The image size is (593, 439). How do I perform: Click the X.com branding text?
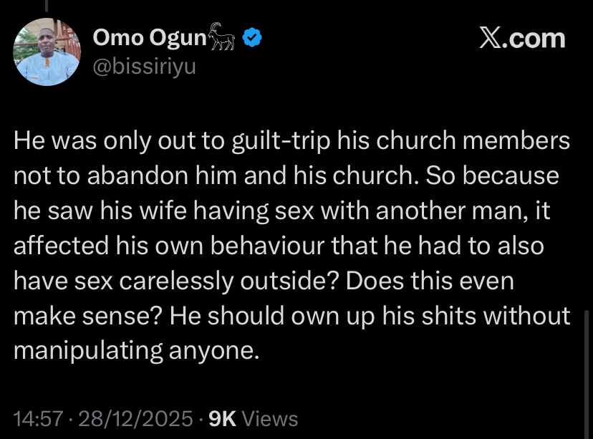tap(521, 38)
